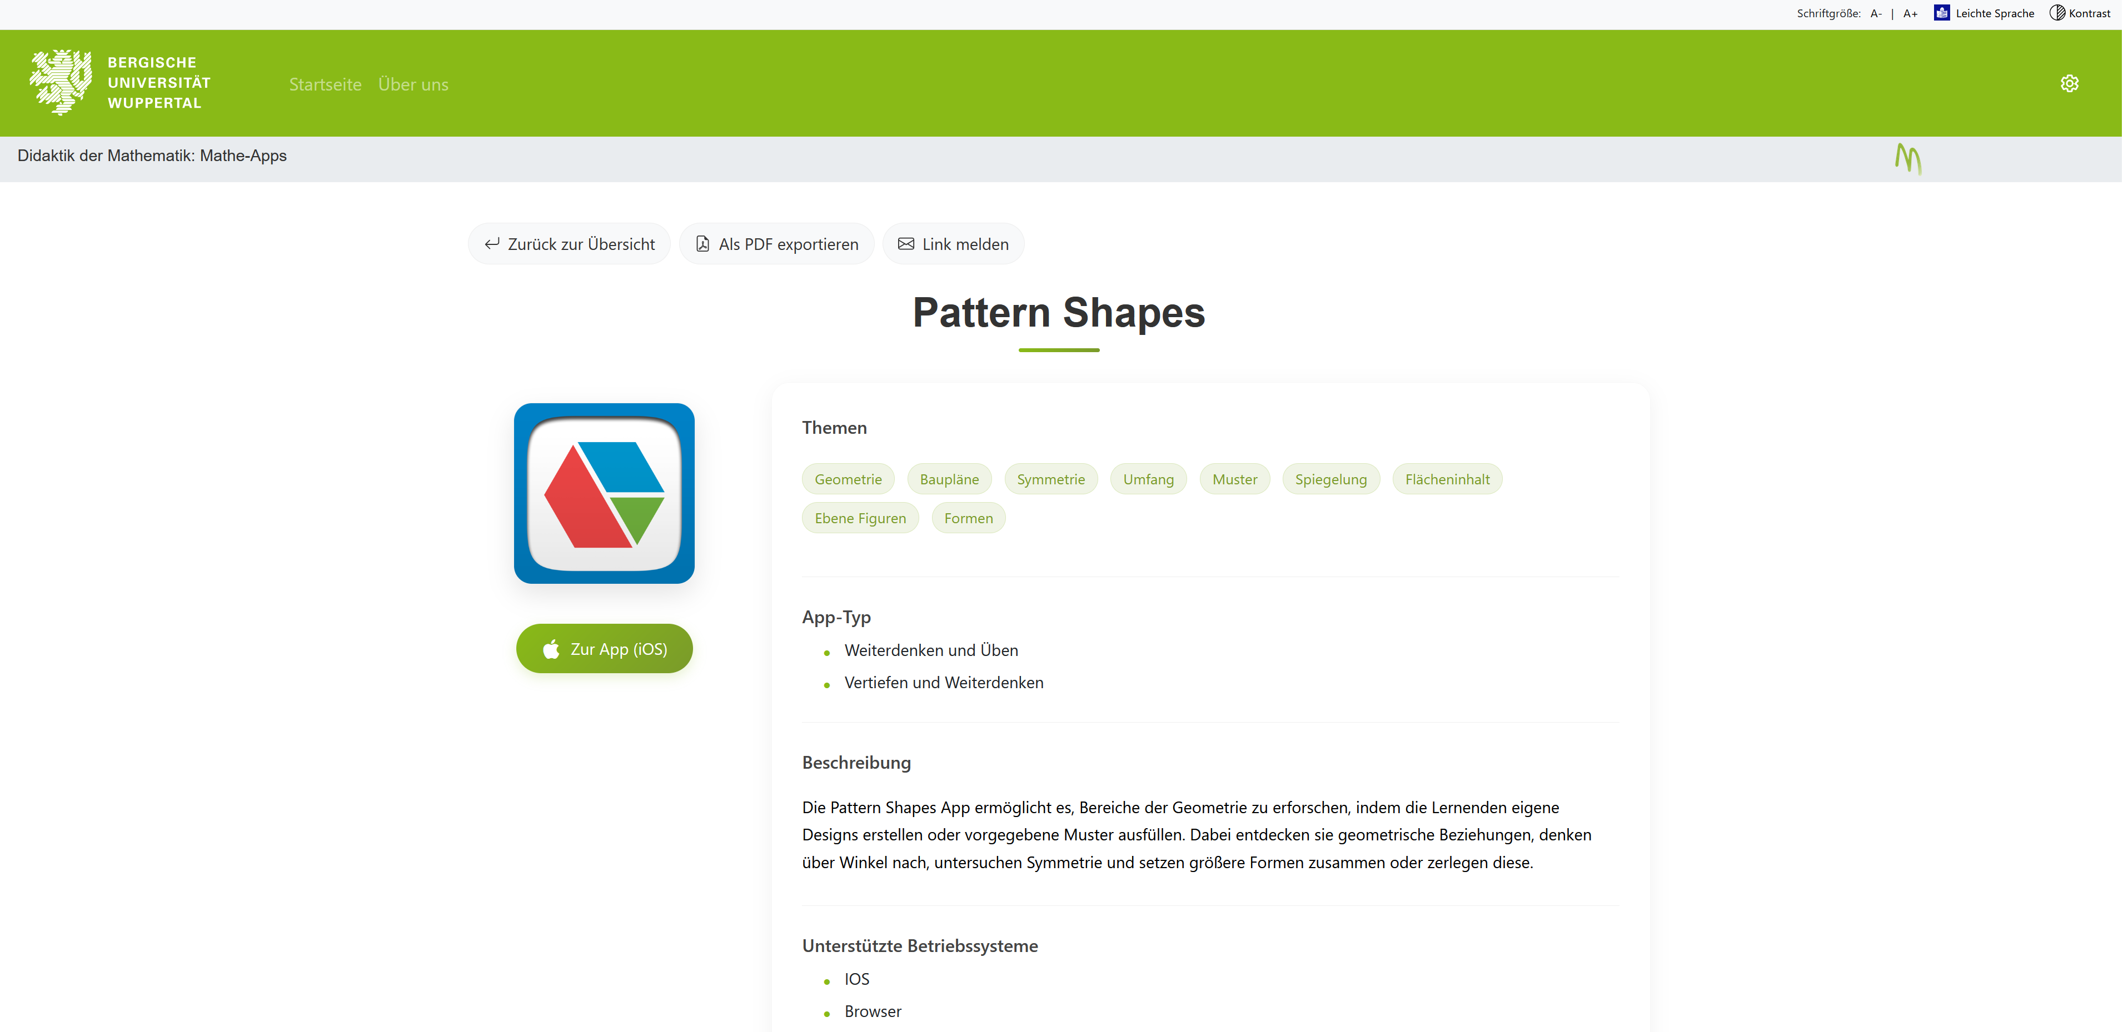Decrease font size with A-

click(1876, 13)
